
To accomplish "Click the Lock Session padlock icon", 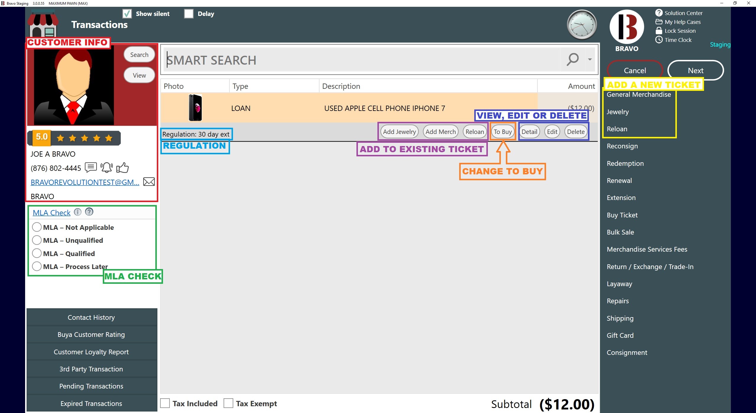I will [659, 31].
